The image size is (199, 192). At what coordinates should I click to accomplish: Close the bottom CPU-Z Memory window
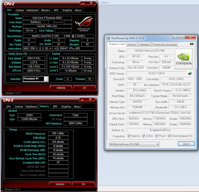[x=90, y=99]
